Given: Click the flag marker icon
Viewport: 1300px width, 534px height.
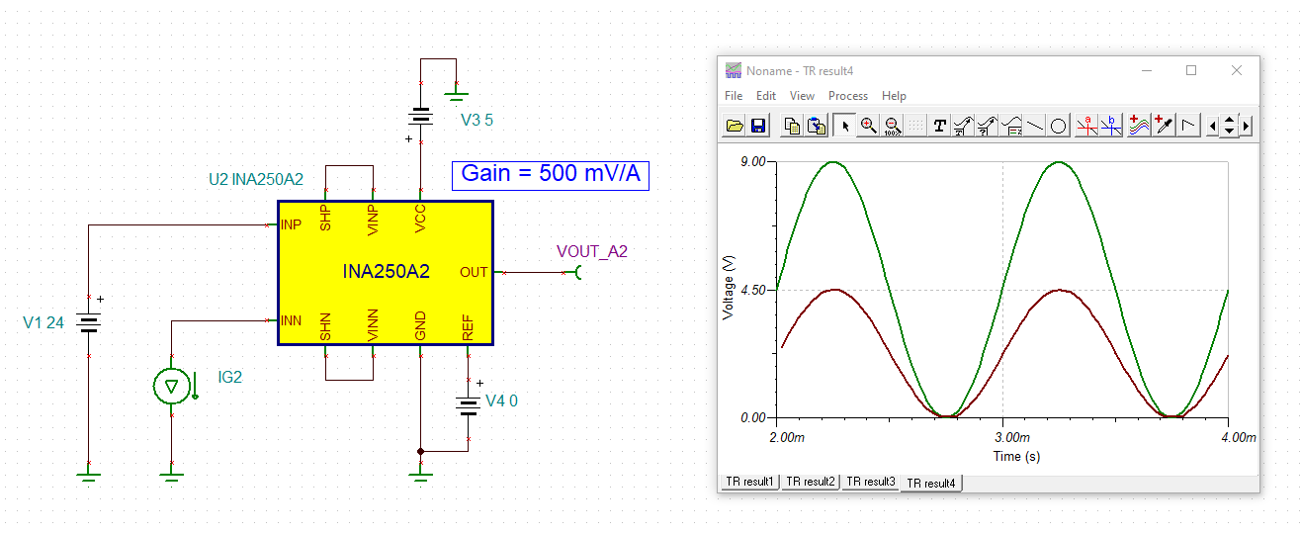Looking at the screenshot, I should coord(1188,126).
